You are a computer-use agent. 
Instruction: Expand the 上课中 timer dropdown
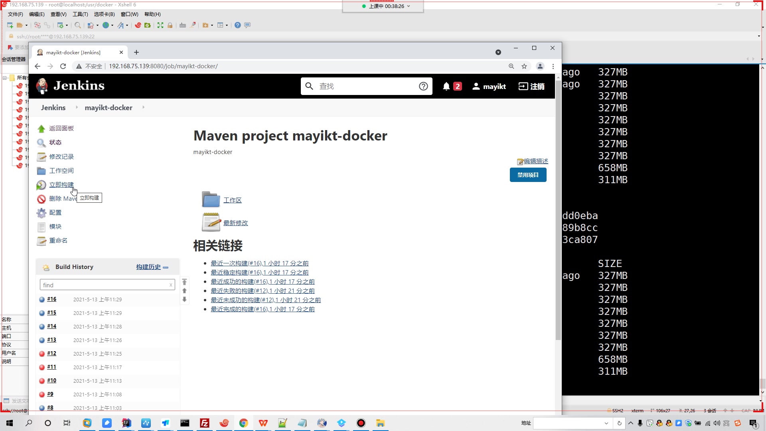(x=409, y=6)
